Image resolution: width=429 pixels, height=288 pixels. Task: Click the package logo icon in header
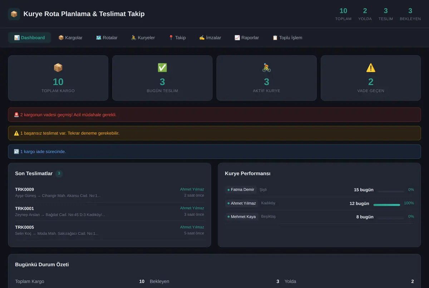(14, 14)
